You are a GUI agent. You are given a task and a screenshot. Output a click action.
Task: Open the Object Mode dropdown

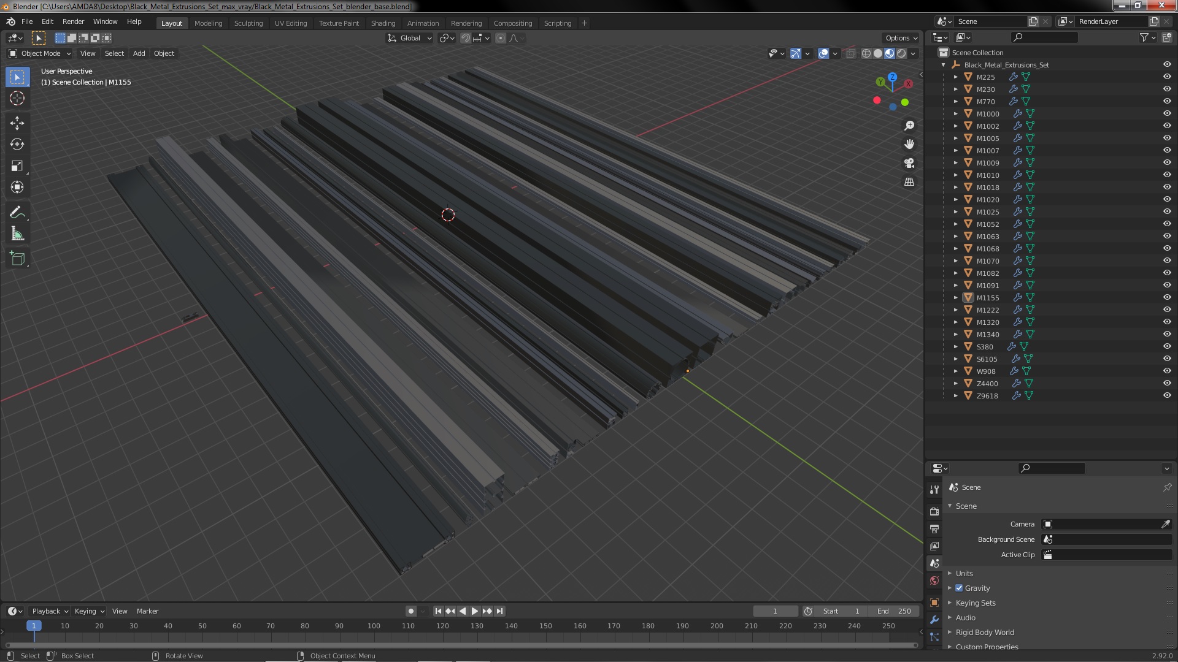[x=40, y=53]
